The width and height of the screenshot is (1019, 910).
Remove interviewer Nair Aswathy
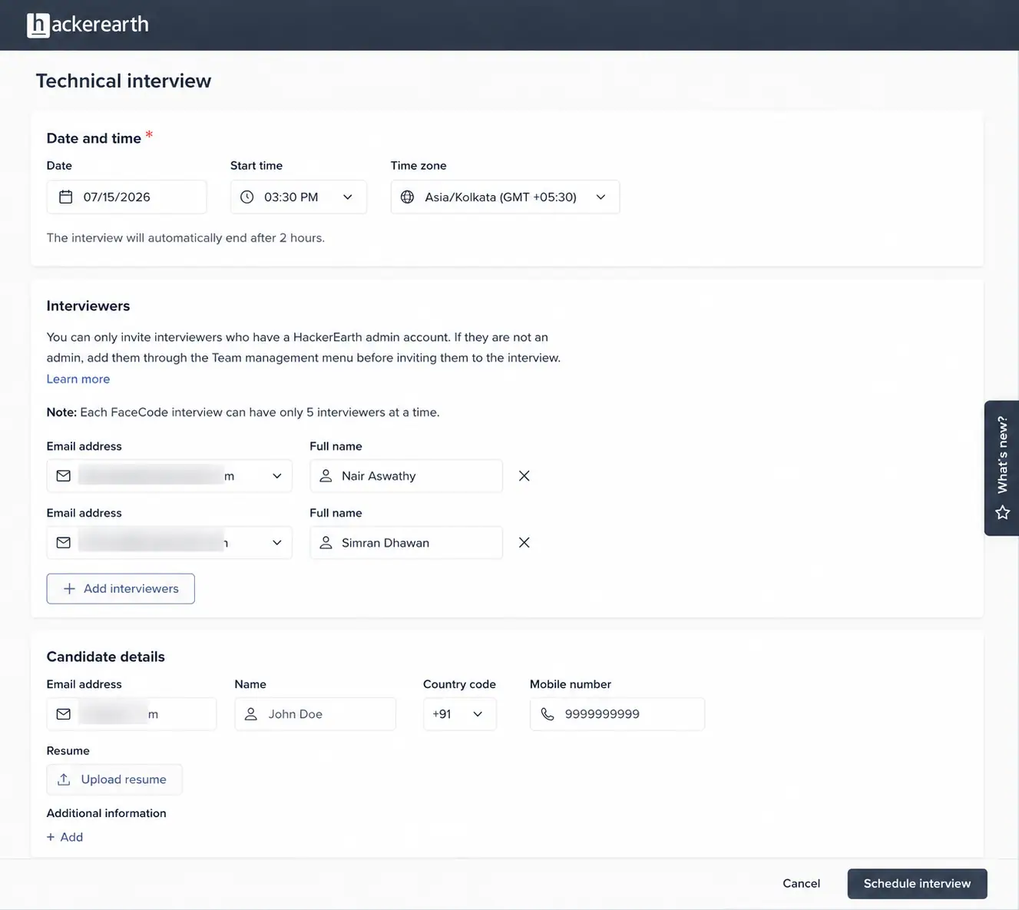click(524, 476)
